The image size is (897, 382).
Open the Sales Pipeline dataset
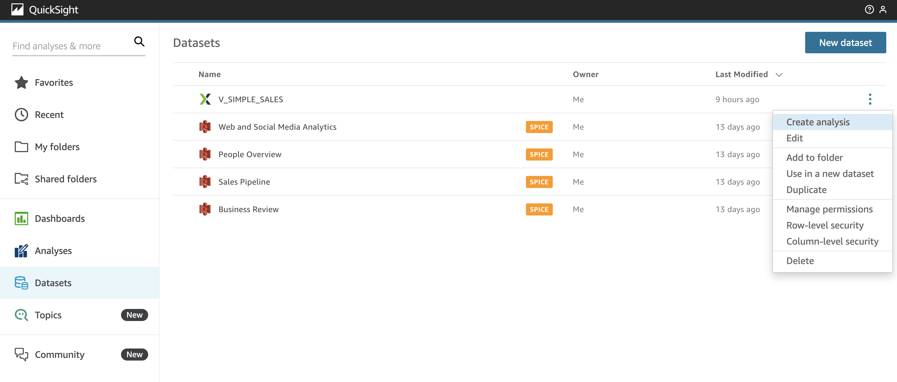click(x=244, y=182)
